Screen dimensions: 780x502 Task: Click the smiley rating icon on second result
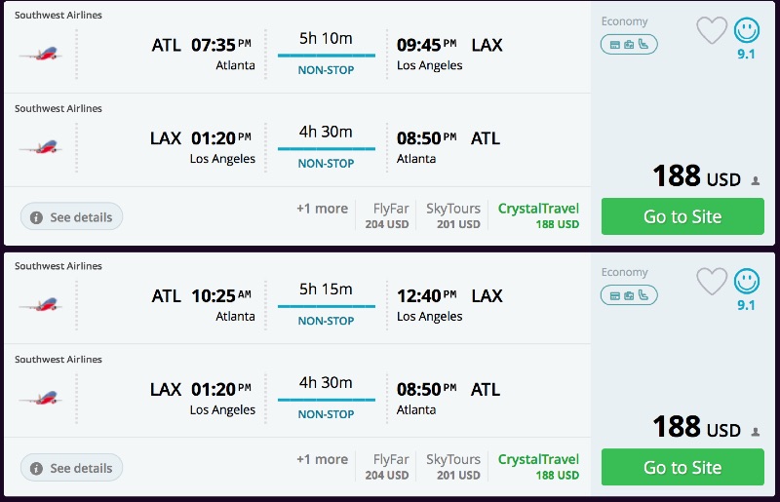(746, 283)
